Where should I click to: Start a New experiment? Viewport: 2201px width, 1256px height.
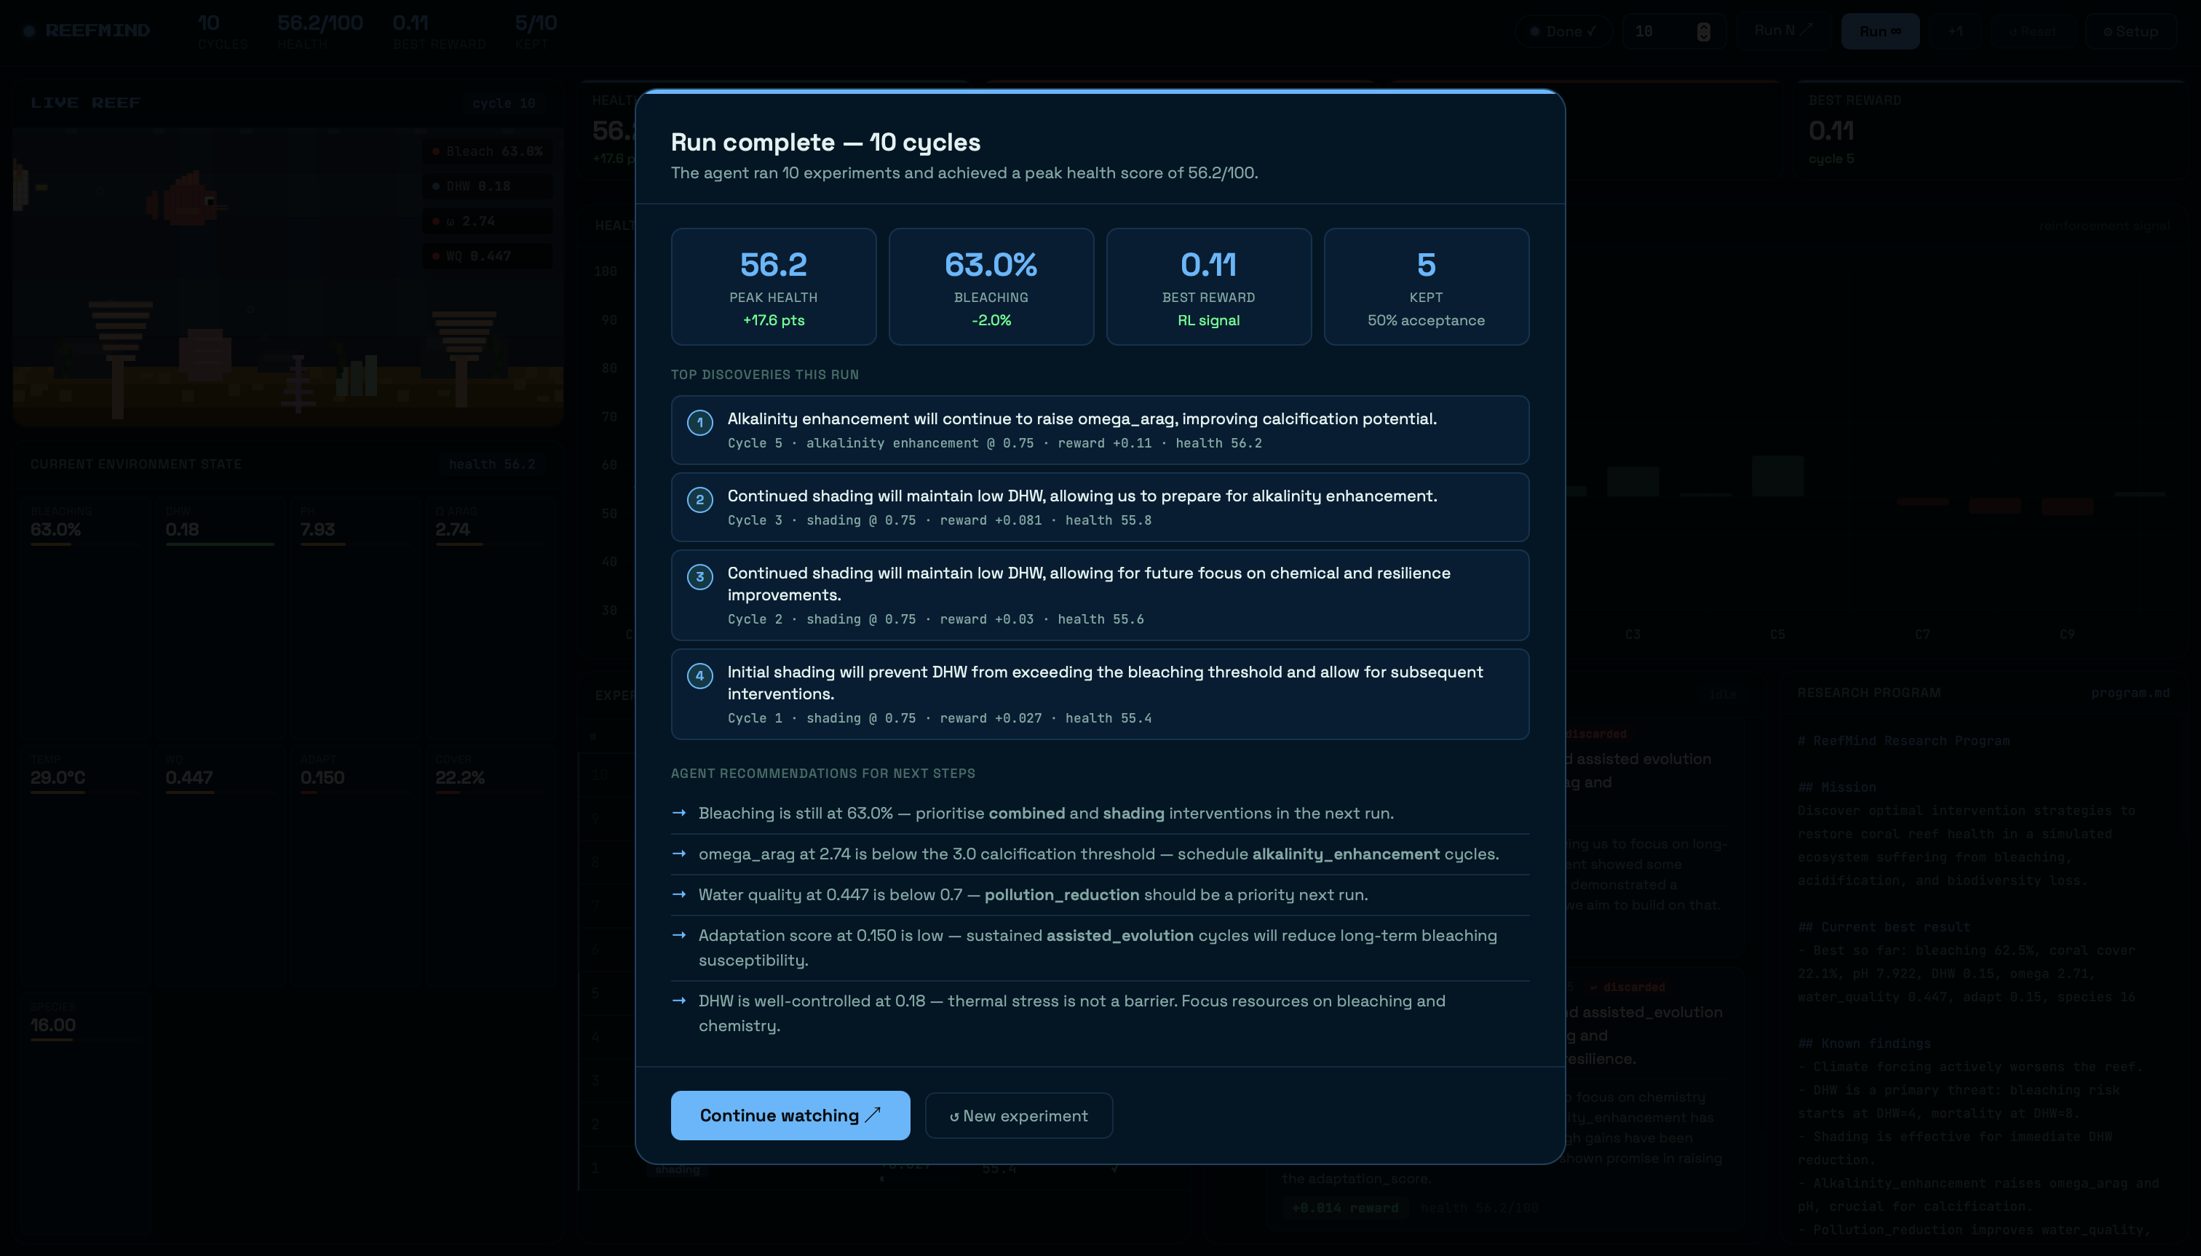pos(1018,1116)
